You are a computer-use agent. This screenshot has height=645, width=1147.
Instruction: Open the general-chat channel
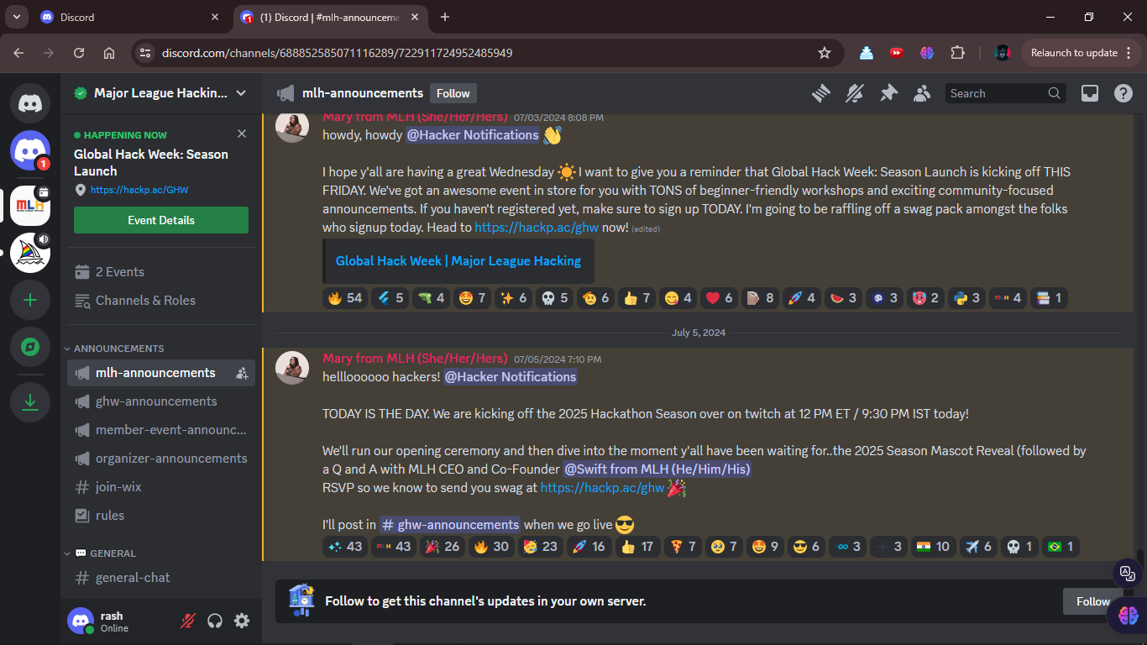(161, 578)
